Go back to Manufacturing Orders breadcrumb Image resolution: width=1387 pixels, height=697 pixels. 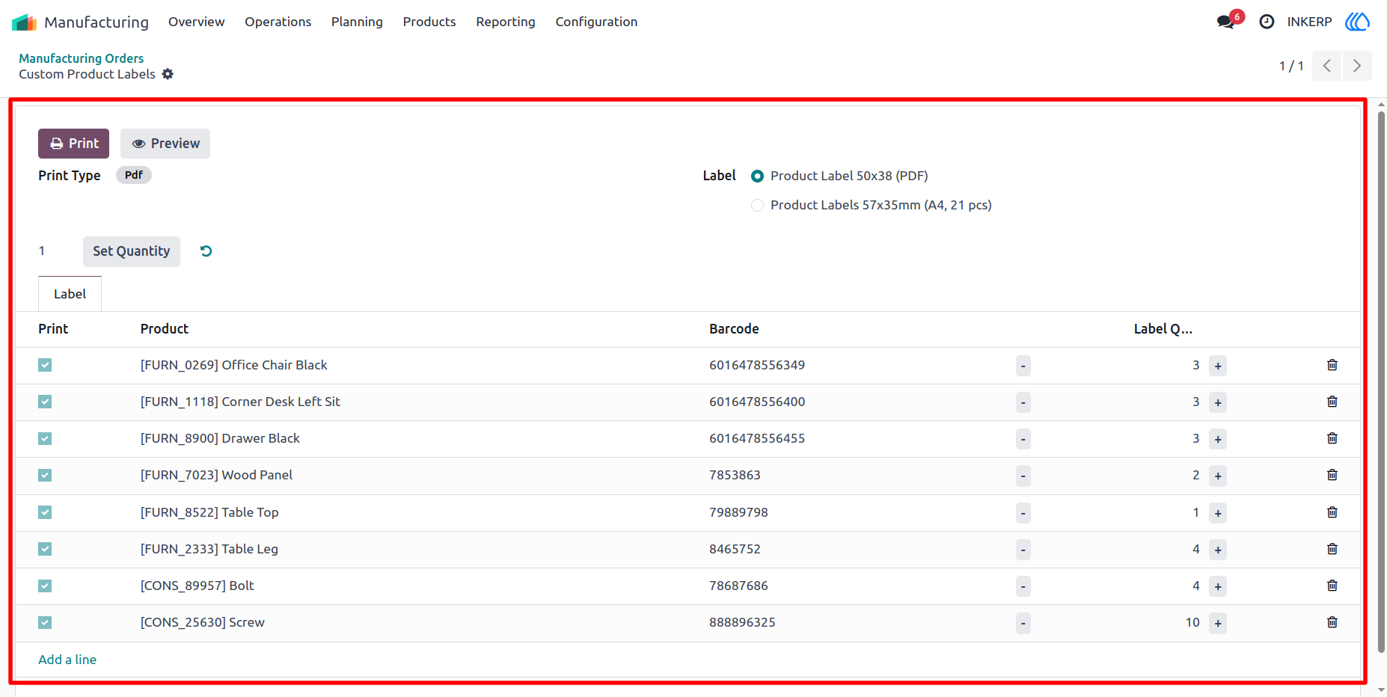(x=81, y=58)
